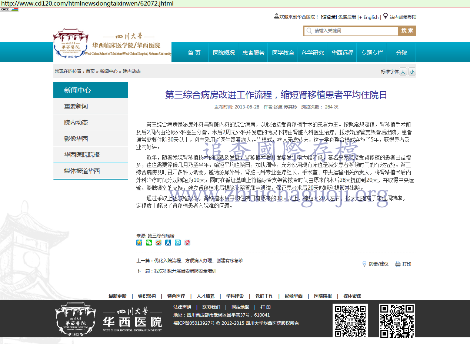
Task: Share article via green WeChat icon
Action: pyautogui.click(x=149, y=243)
